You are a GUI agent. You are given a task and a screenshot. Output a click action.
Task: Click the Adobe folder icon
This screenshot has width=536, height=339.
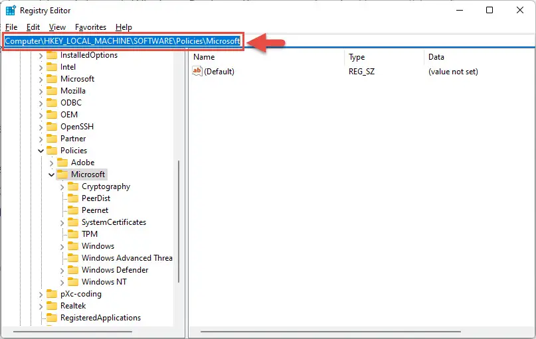pyautogui.click(x=62, y=163)
